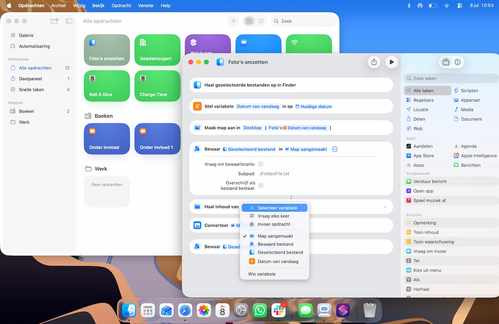The image size is (499, 324).
Task: Create a new shortcut with plus icon
Action: (x=233, y=21)
